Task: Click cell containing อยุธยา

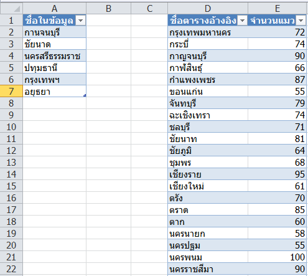Action: [x=54, y=92]
